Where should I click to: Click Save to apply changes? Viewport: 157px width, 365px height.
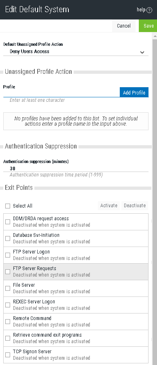point(149,26)
